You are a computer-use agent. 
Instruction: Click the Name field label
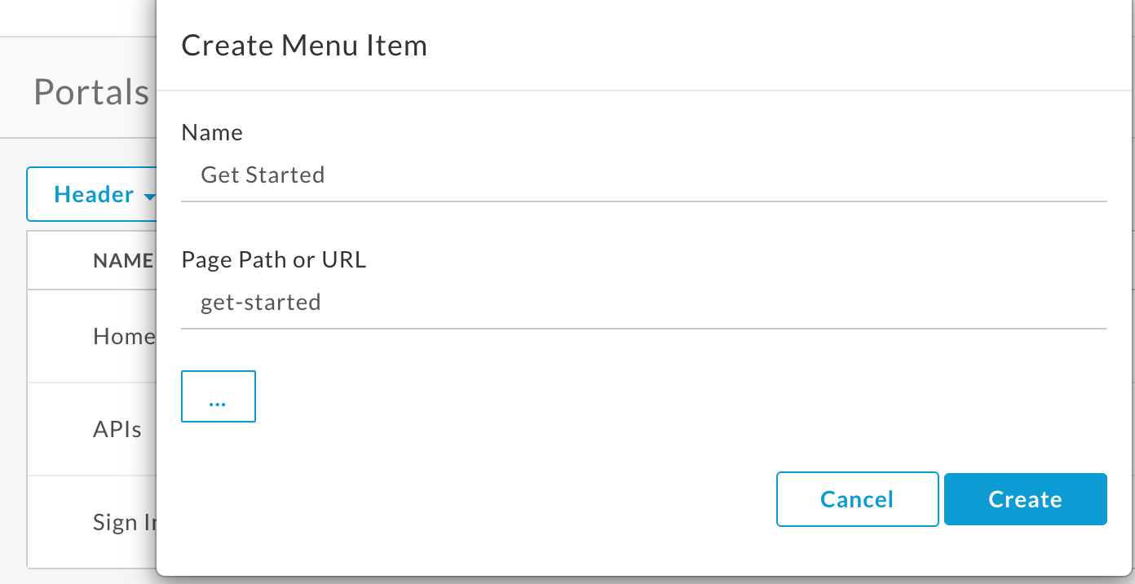(212, 132)
